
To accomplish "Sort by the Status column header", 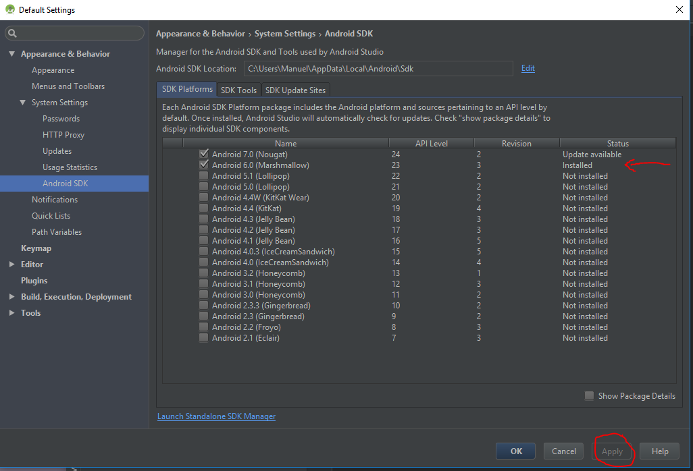I will pyautogui.click(x=617, y=143).
